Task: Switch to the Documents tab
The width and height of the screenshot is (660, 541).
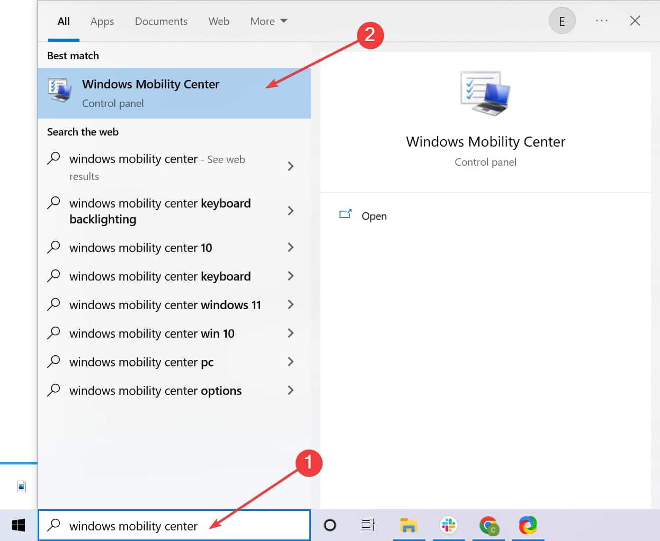Action: pyautogui.click(x=161, y=21)
